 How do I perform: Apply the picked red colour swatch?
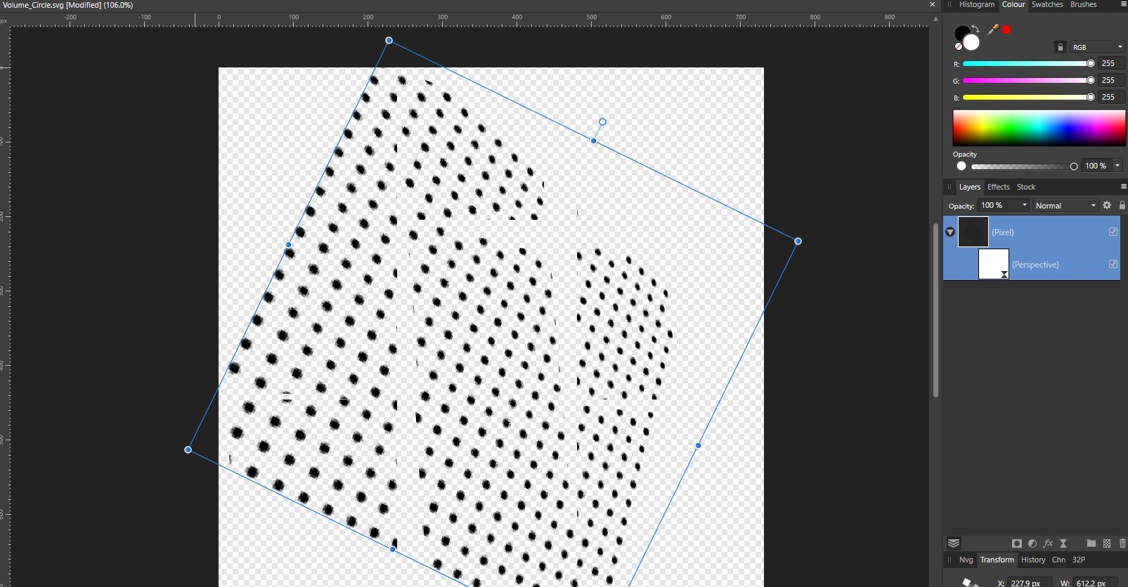tap(1006, 29)
